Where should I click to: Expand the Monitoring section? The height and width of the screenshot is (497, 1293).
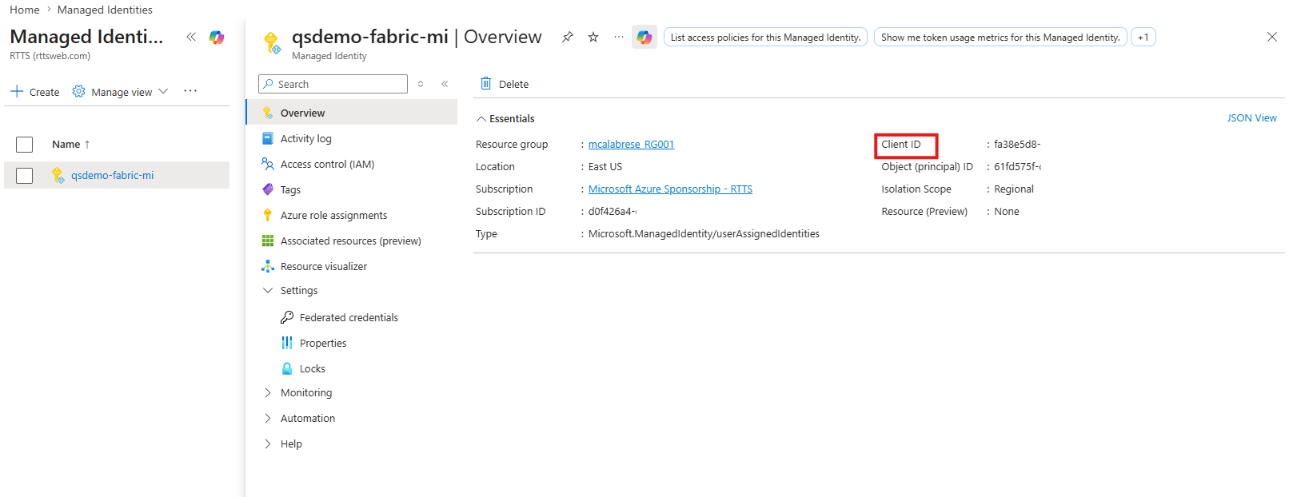[268, 392]
